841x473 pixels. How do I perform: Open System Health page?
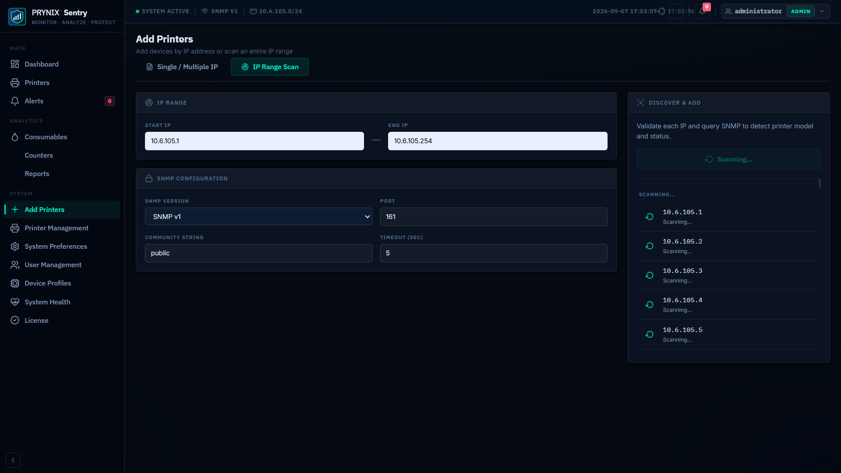point(62,302)
